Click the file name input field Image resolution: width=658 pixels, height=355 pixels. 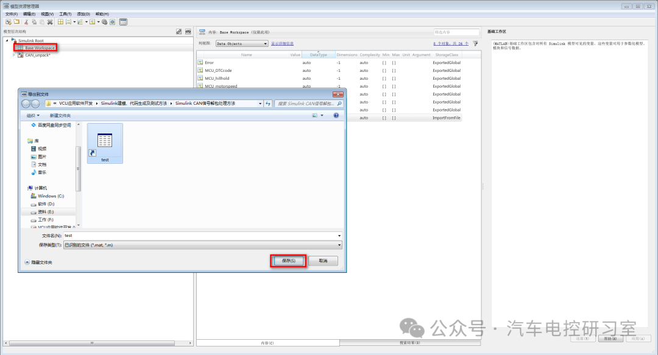pyautogui.click(x=201, y=236)
